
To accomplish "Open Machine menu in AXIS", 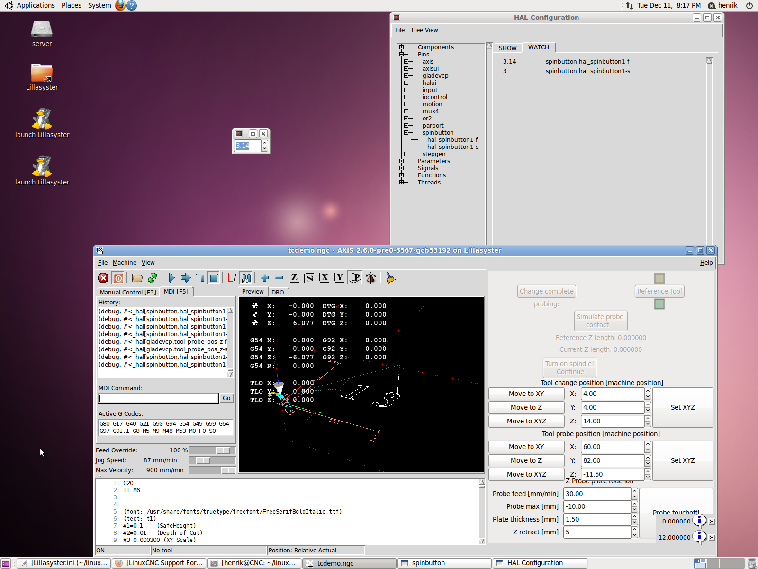I will 125,262.
